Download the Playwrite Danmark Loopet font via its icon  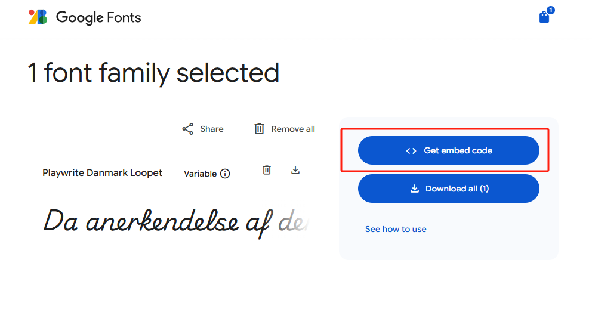[295, 170]
